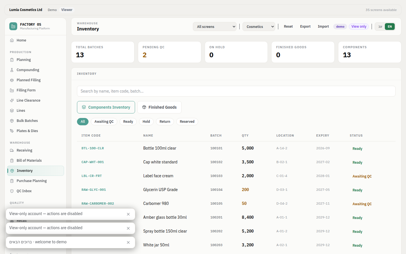Viewport: 406px width, 254px height.
Task: Filter inventory by Ready status
Action: (128, 122)
